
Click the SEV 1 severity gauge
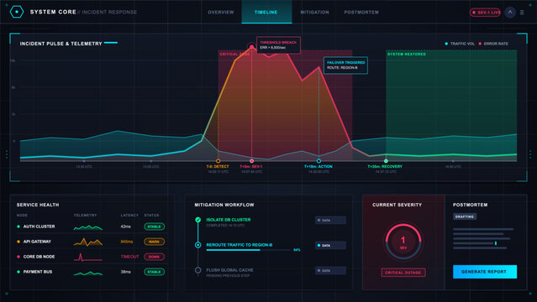point(403,242)
